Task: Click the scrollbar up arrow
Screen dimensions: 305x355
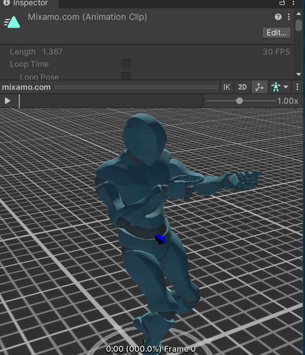Action: click(299, 14)
